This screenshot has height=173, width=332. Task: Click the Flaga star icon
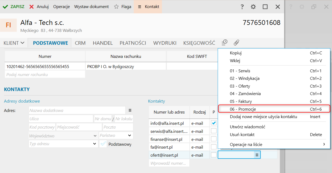[116, 7]
